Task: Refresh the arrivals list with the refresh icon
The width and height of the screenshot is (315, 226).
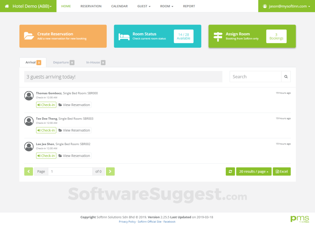Action: coord(230,171)
